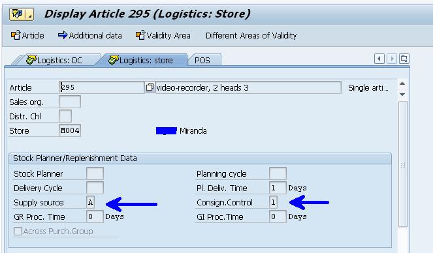Click the Consign.Control field
This screenshot has height=253, width=433.
pyautogui.click(x=273, y=203)
